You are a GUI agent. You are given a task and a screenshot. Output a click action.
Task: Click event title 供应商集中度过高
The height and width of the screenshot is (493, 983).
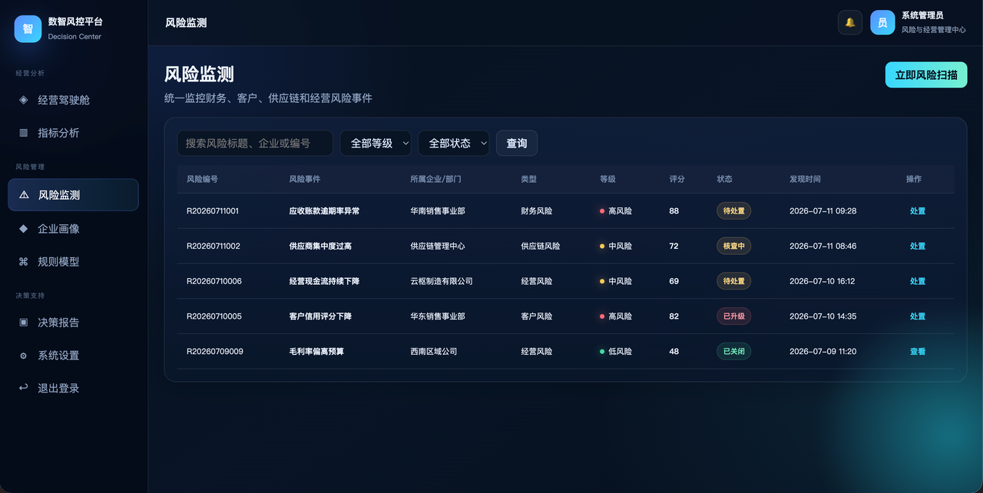[x=320, y=246]
